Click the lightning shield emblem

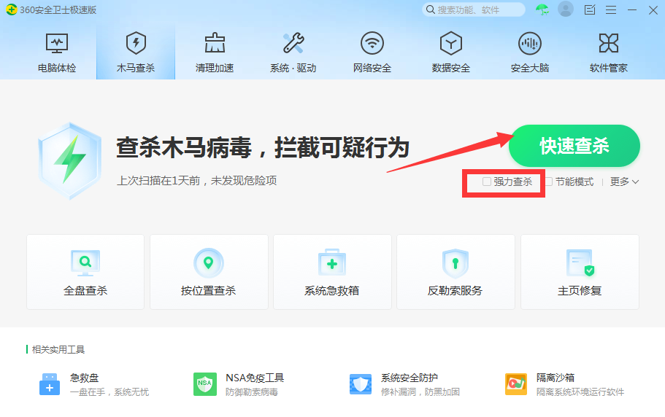tap(70, 161)
